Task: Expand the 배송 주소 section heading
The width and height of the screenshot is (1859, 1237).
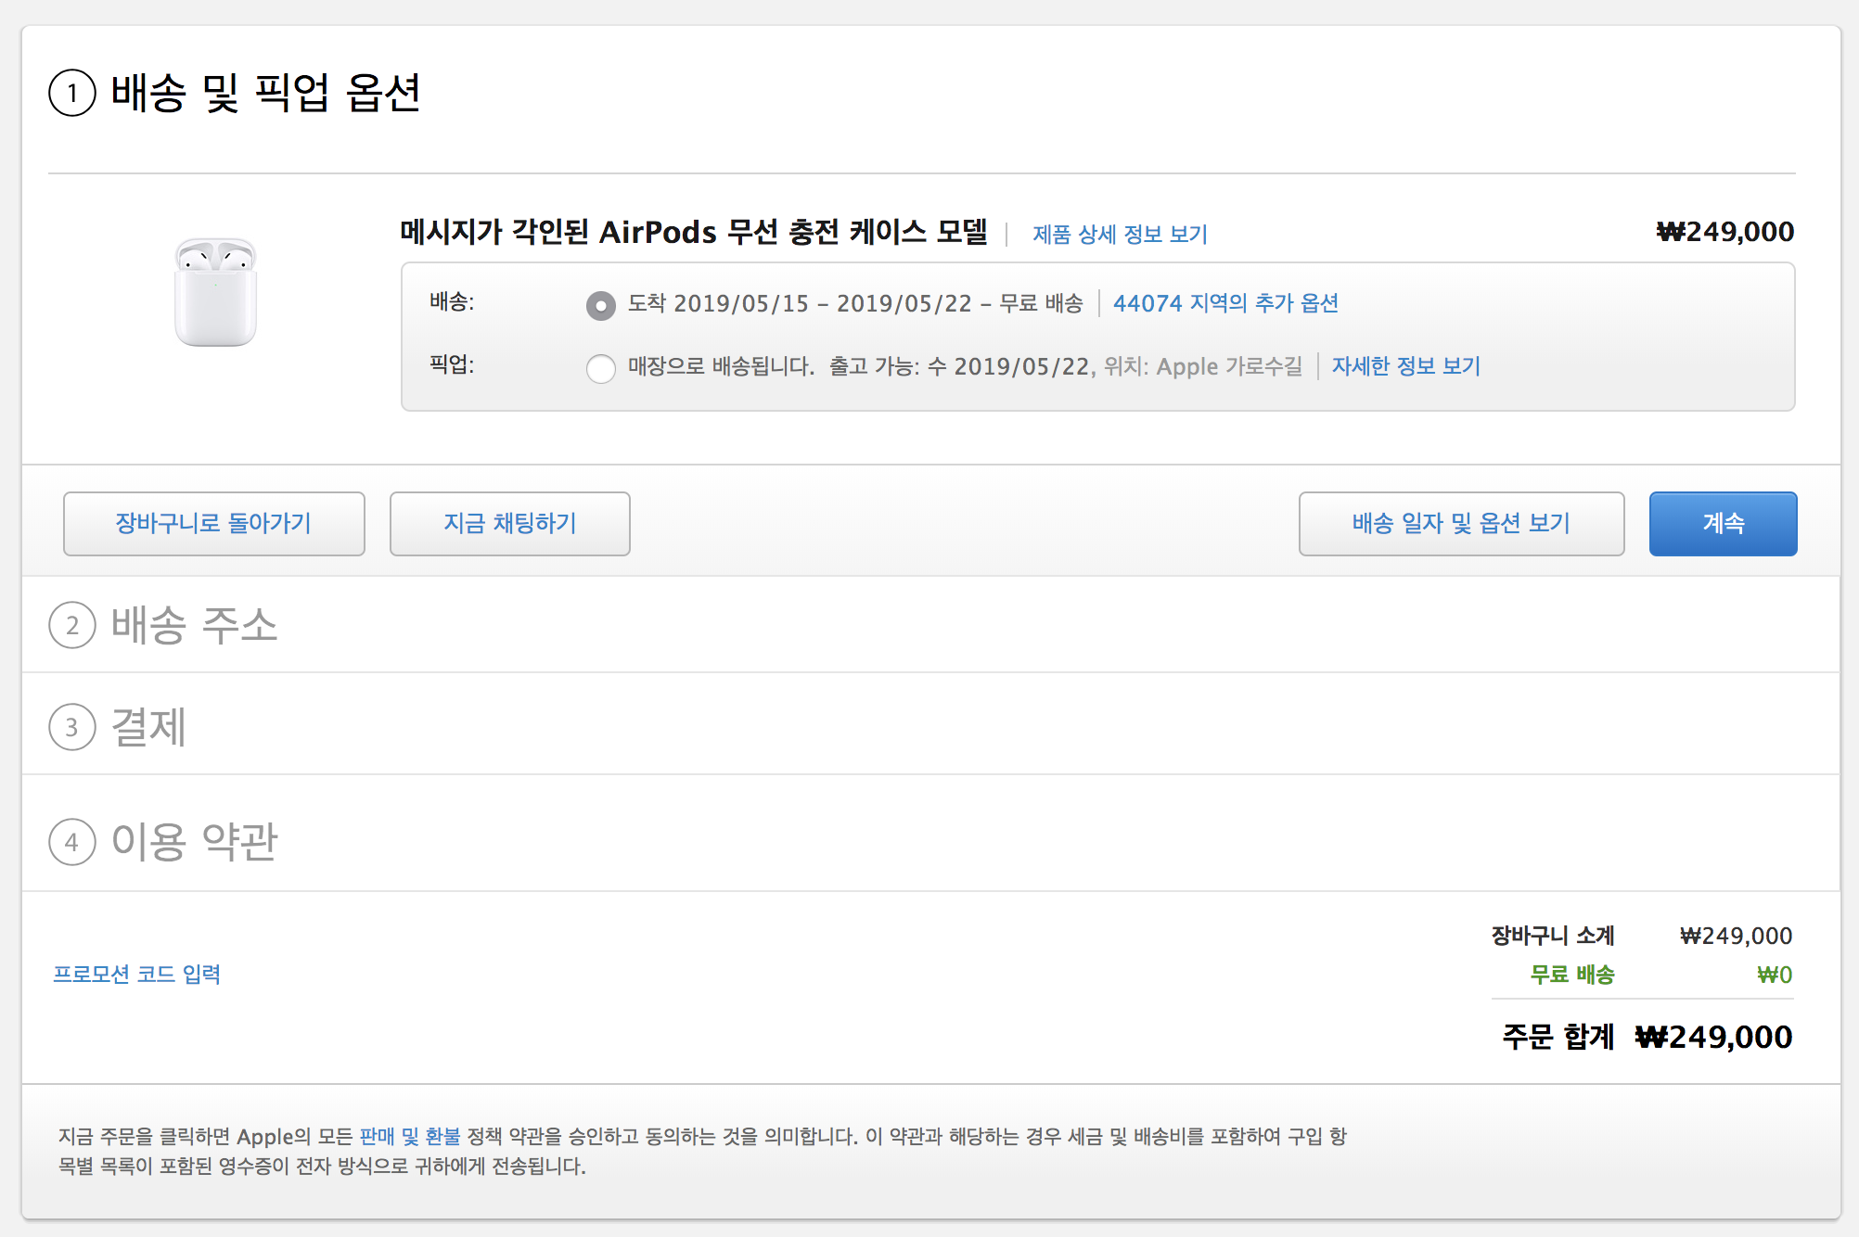Action: (x=194, y=625)
